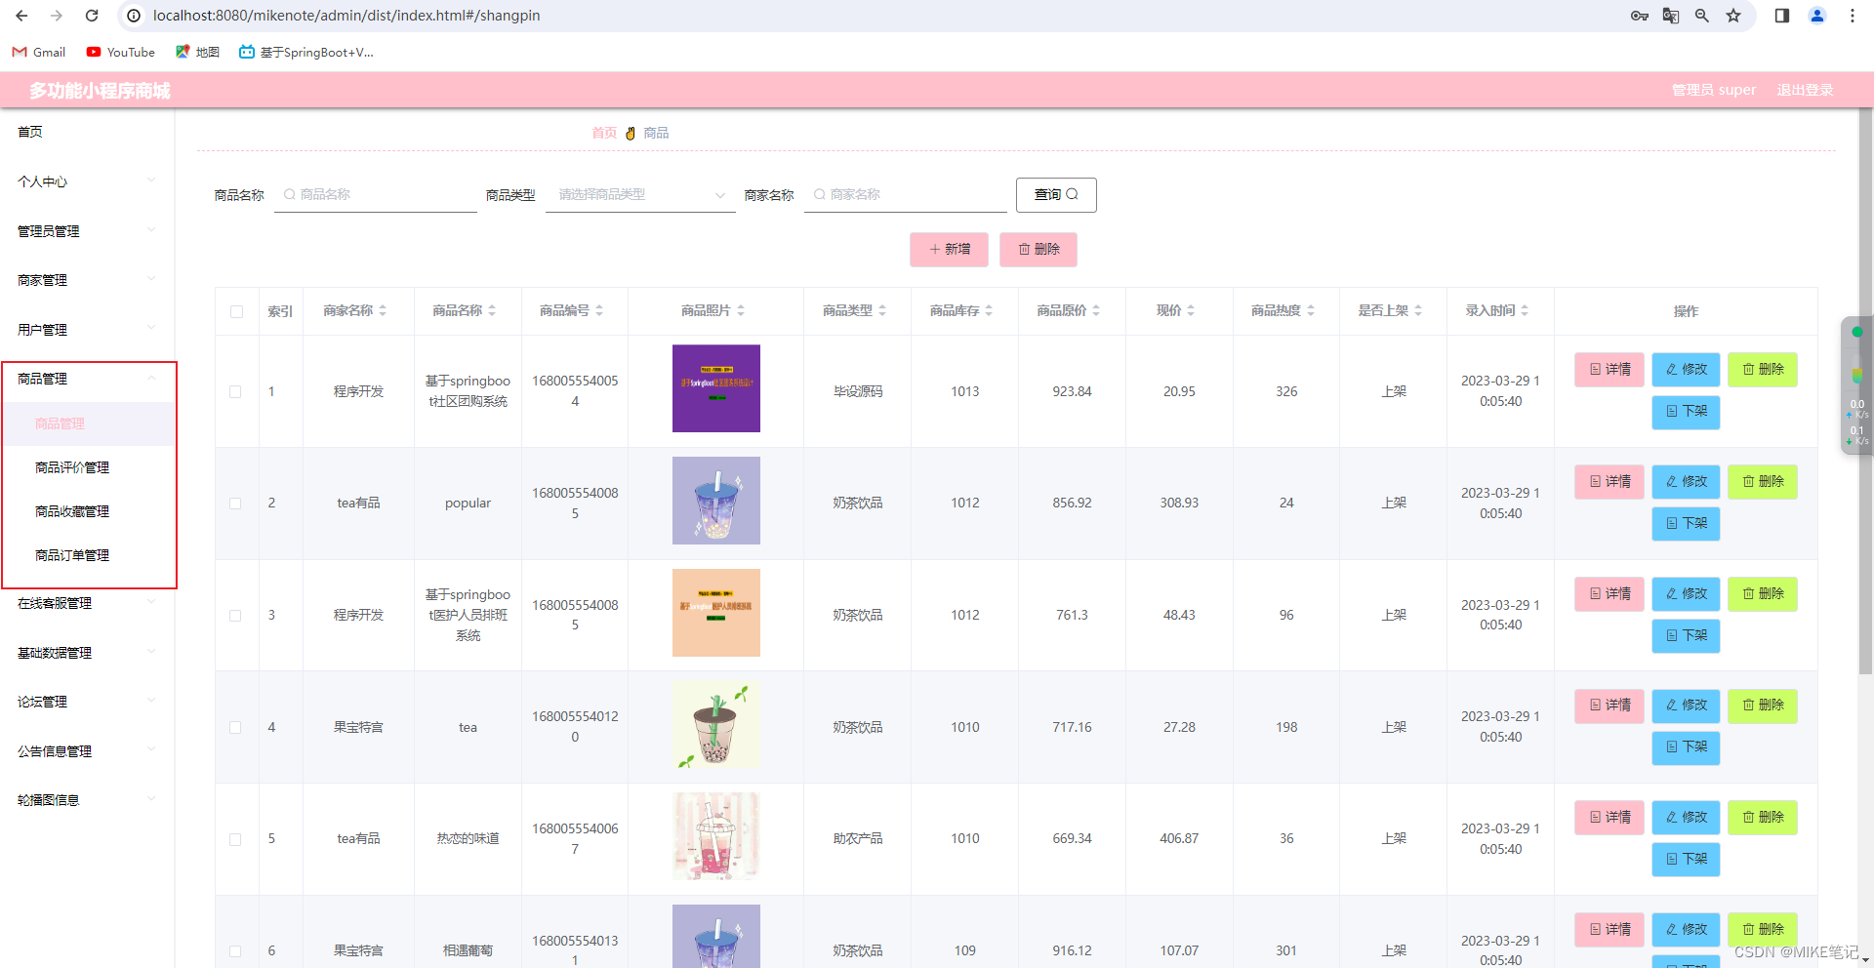Check row 4 tea checkbox
Screen dimensions: 1874x968
tap(235, 728)
